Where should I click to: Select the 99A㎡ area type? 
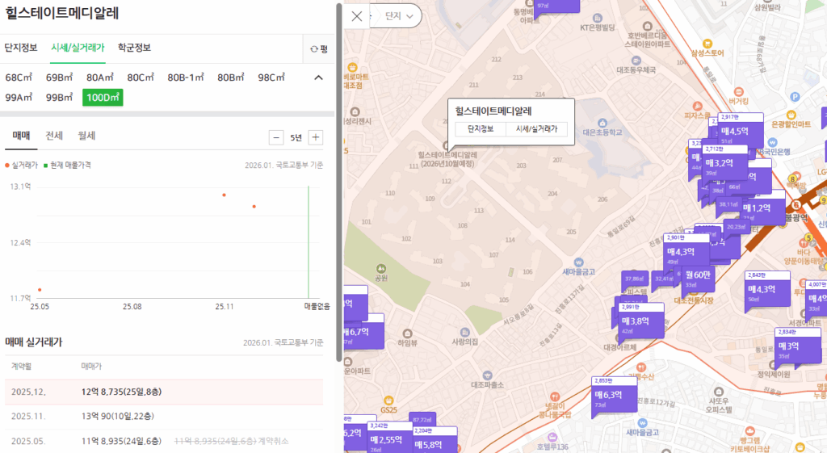point(19,98)
